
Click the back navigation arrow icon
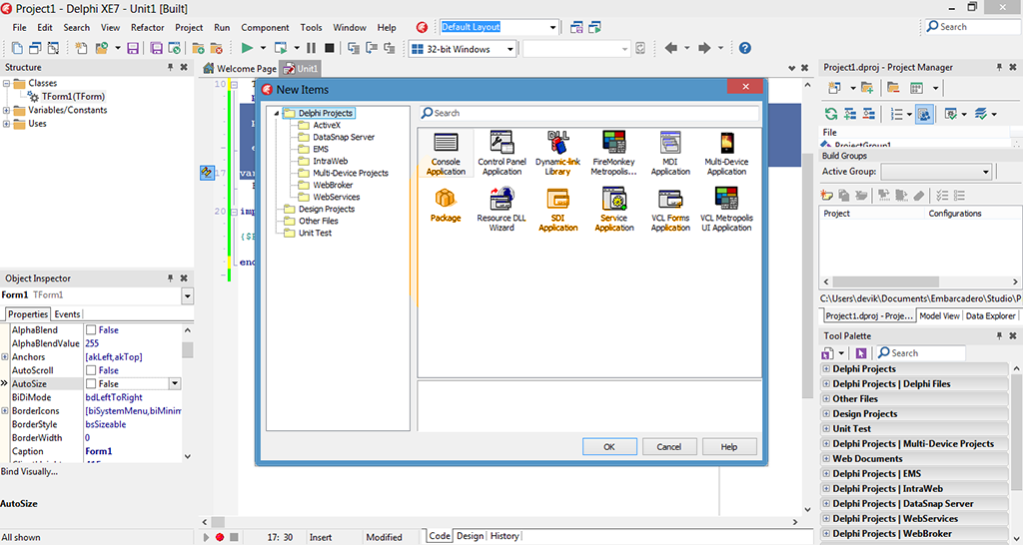coord(670,48)
